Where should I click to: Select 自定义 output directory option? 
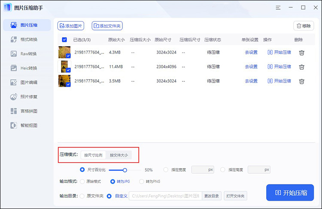click(x=109, y=196)
